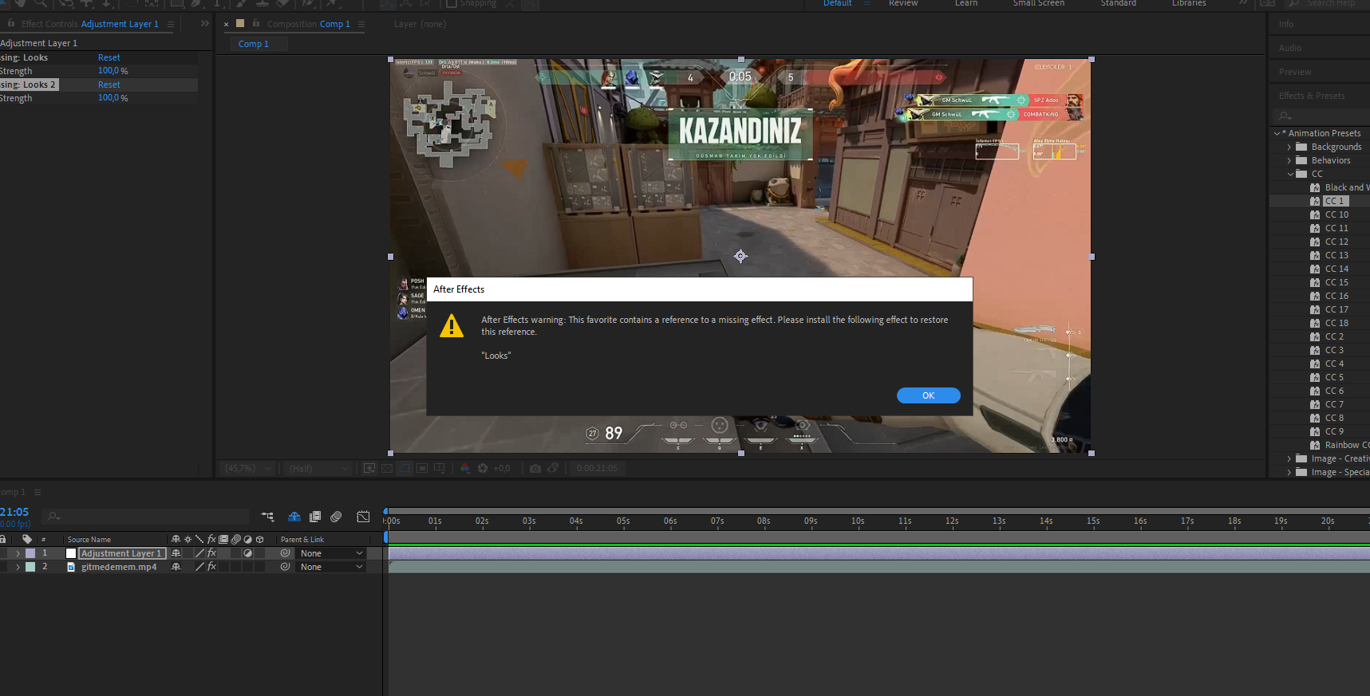1370x696 pixels.
Task: Open the Half resolution dropdown
Action: coord(318,468)
